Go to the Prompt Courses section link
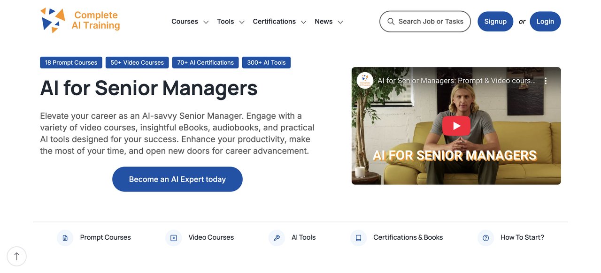The height and width of the screenshot is (273, 601). (105, 237)
